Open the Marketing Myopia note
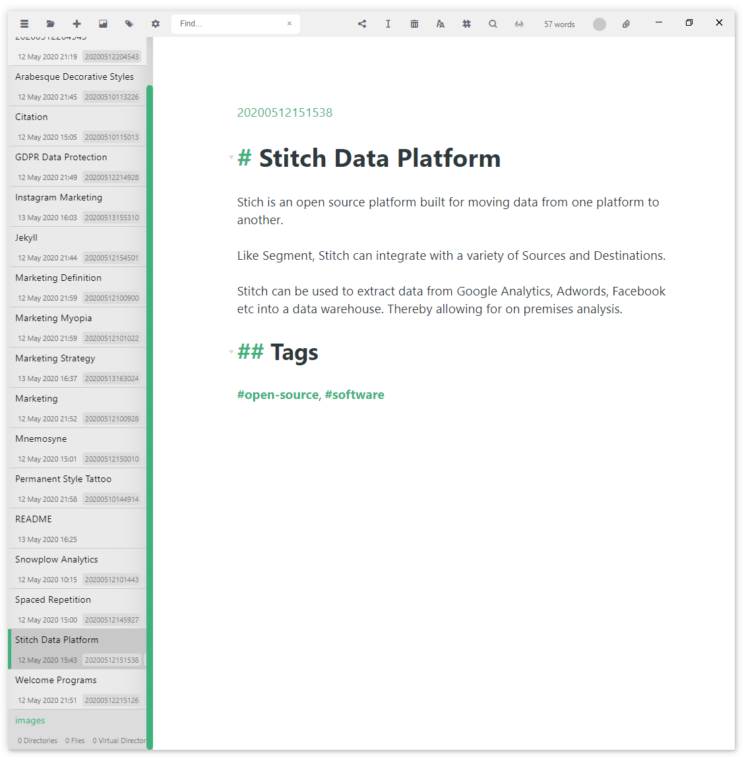The image size is (744, 759). (77, 326)
